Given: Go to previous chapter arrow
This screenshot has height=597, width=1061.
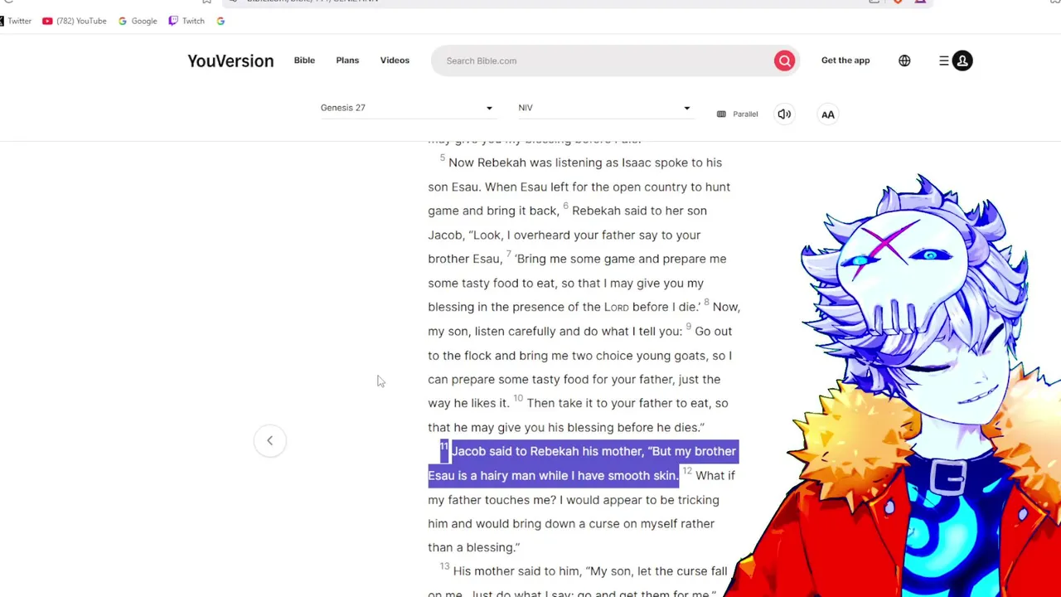Looking at the screenshot, I should (x=269, y=440).
